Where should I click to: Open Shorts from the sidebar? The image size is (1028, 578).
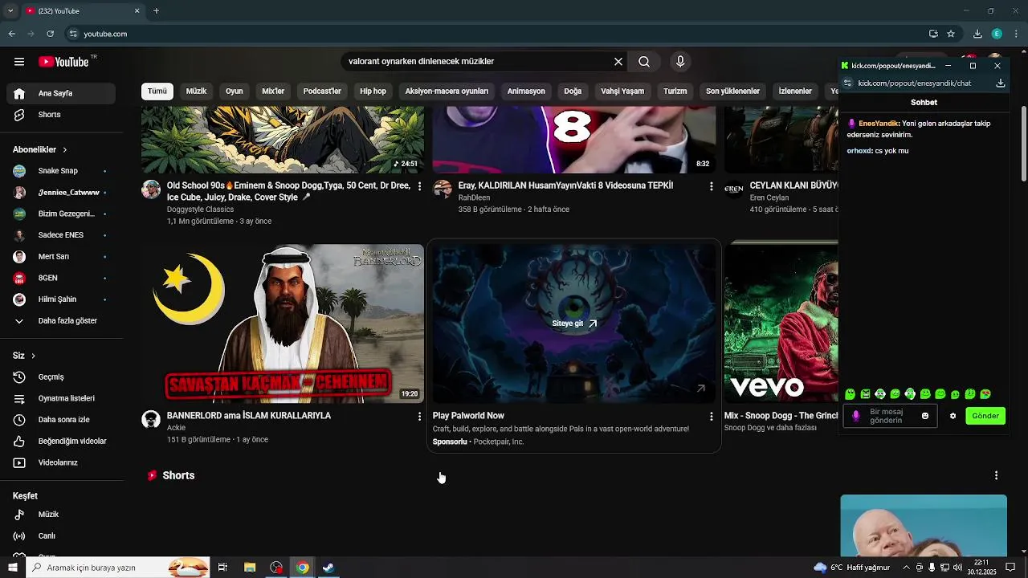61,115
